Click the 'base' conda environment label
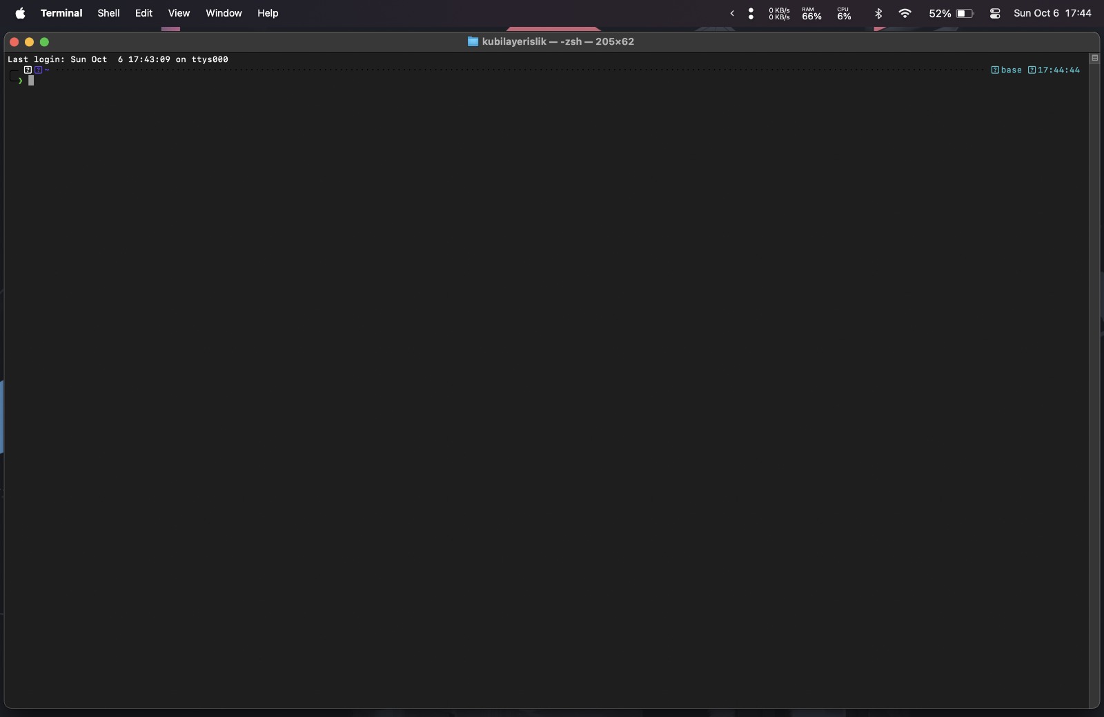The width and height of the screenshot is (1104, 717). click(1012, 70)
